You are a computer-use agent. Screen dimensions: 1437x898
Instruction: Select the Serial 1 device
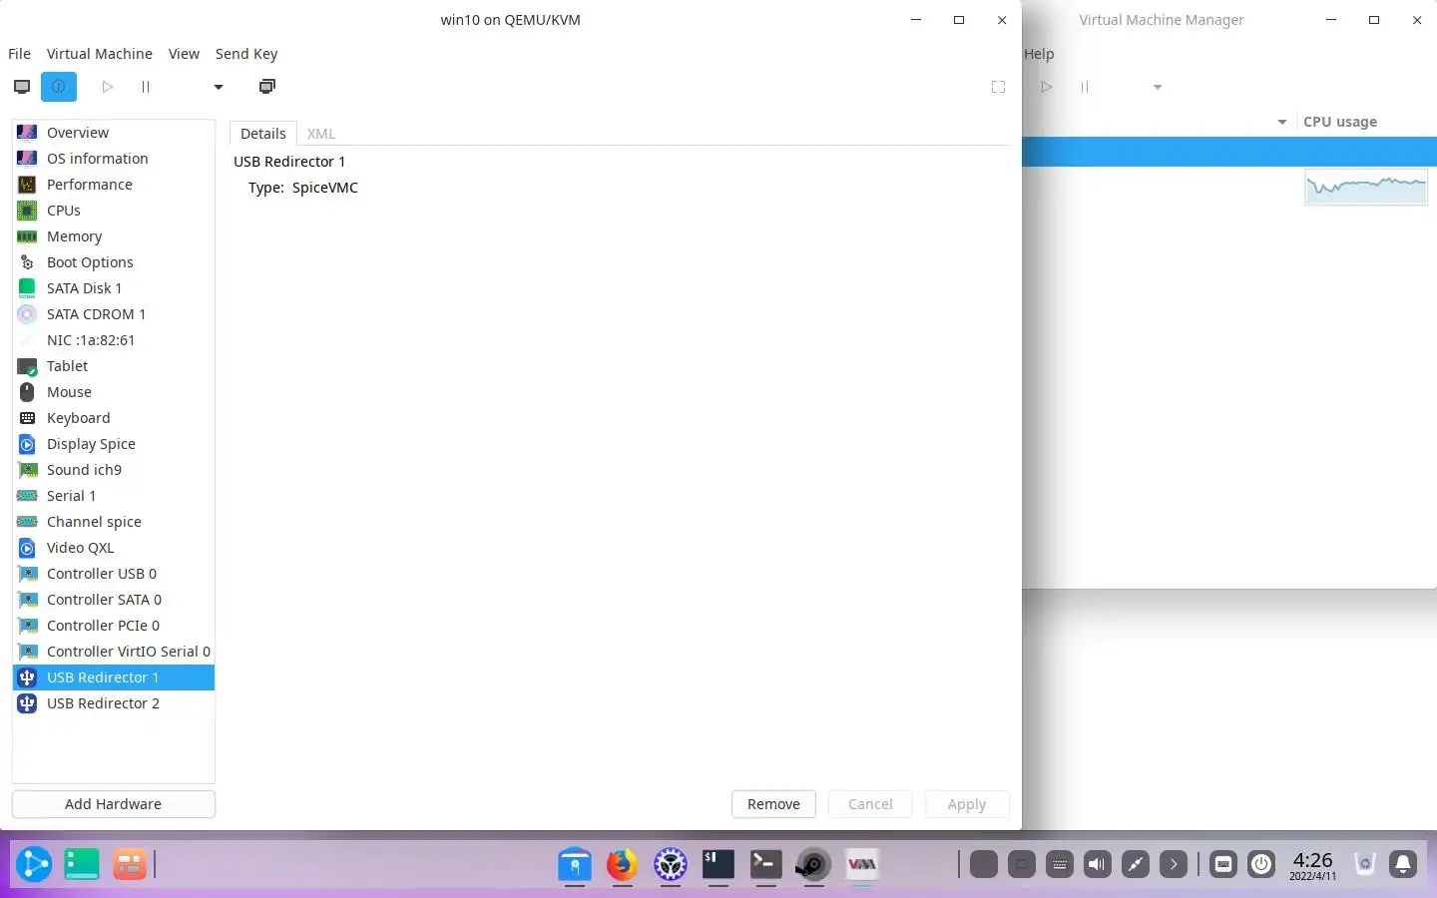click(x=114, y=496)
